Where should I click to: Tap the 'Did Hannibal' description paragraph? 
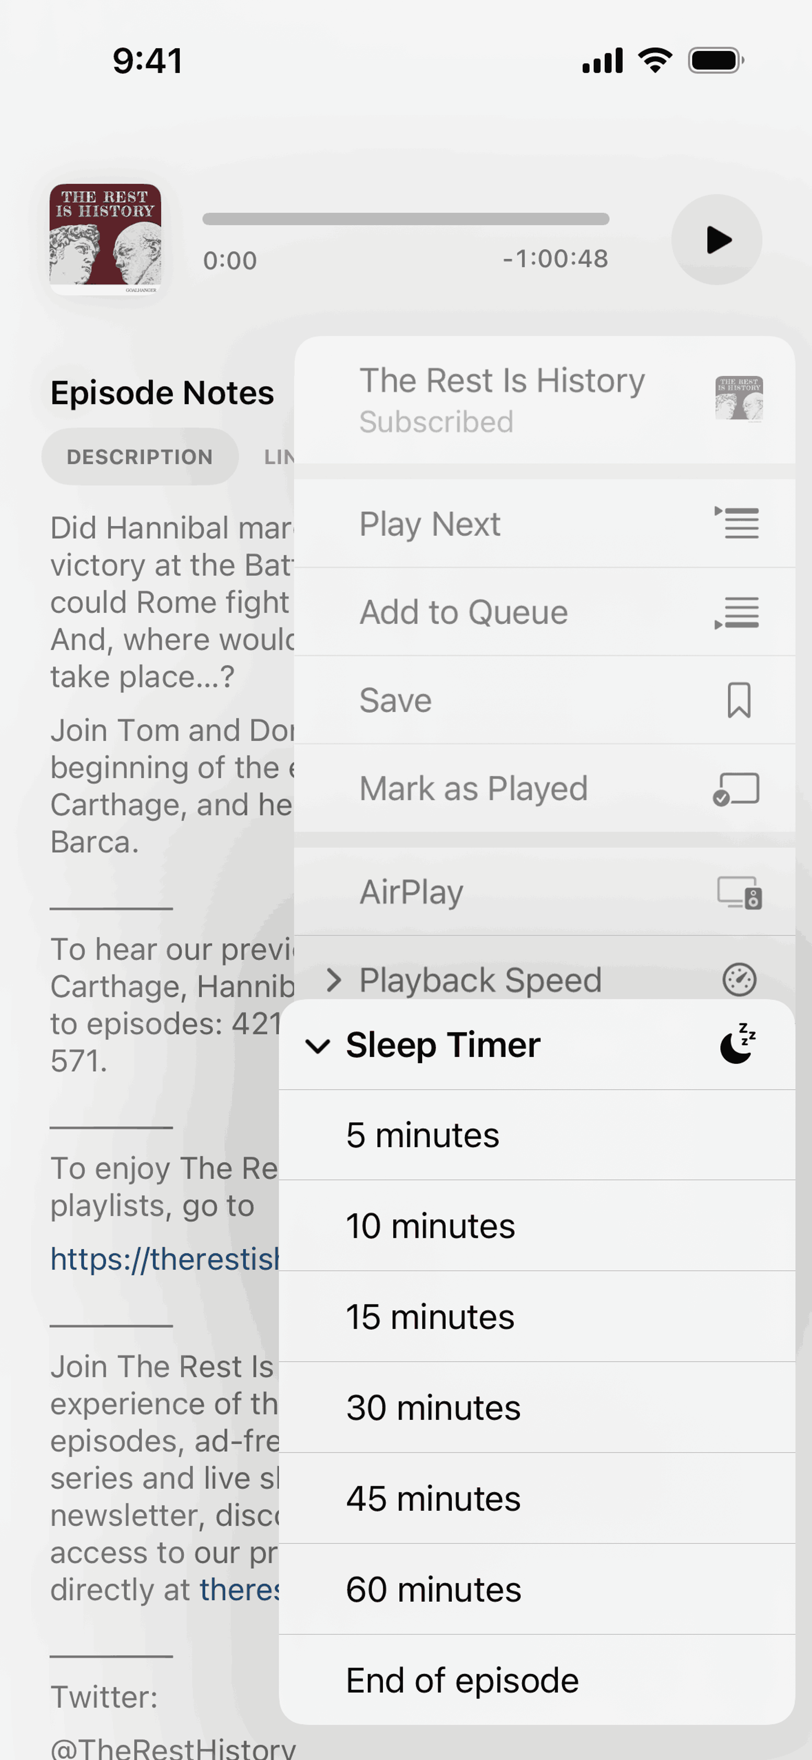pos(172,602)
